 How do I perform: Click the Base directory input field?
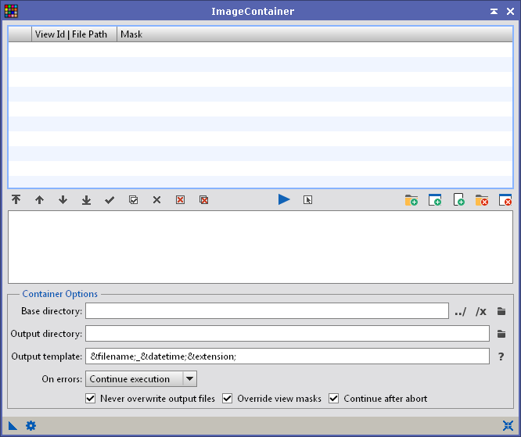coord(267,311)
